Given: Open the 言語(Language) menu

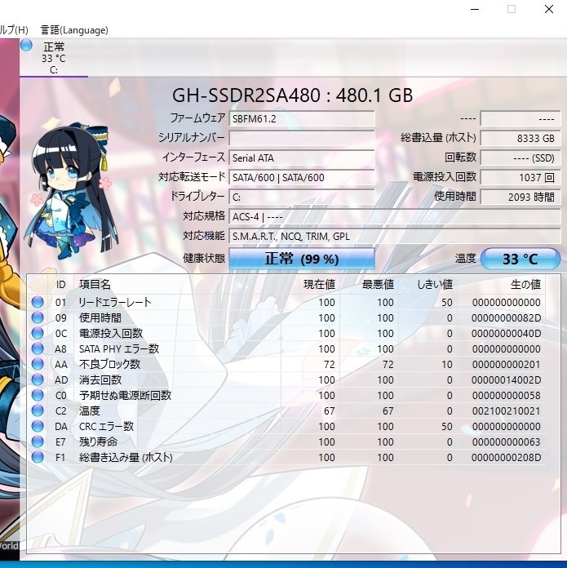Looking at the screenshot, I should point(74,29).
